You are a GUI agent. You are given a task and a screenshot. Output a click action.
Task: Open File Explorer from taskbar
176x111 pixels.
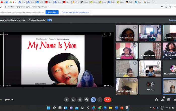coord(111,108)
